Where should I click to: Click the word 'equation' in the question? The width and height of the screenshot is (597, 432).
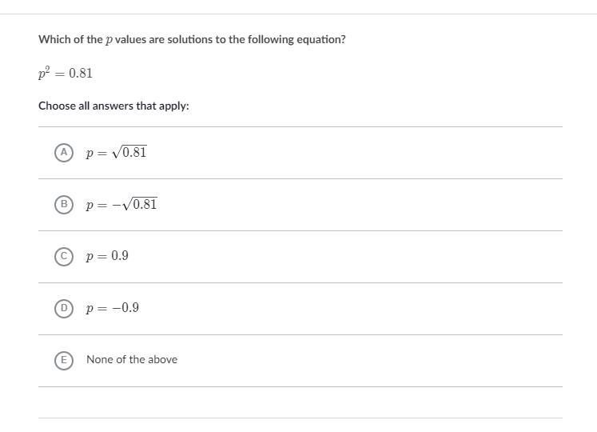320,39
